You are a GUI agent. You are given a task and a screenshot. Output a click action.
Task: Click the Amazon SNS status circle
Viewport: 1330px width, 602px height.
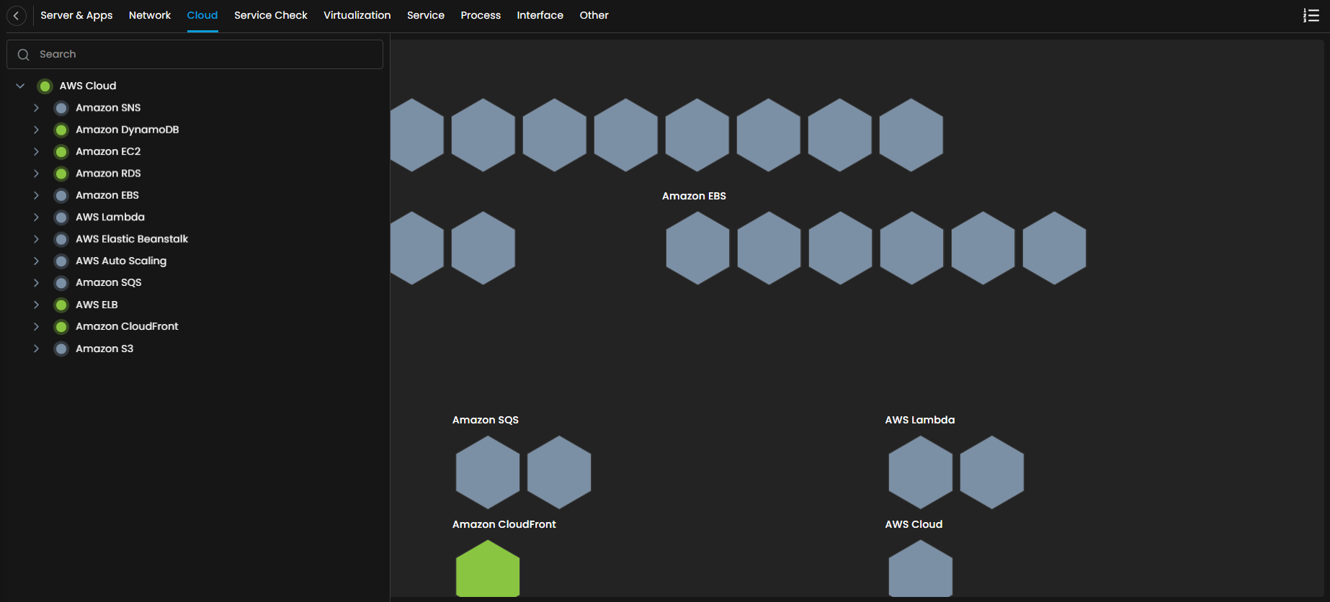[61, 108]
